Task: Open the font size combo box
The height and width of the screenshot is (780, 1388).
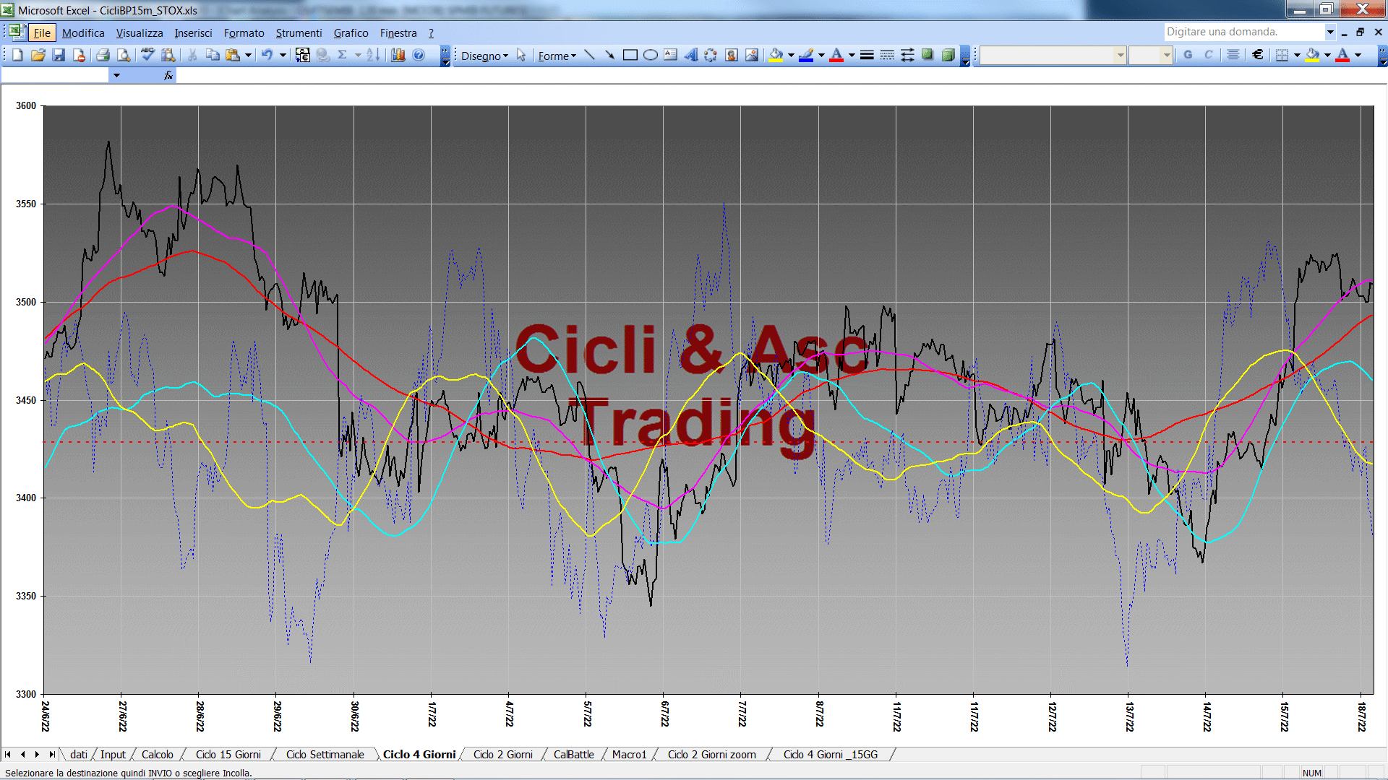Action: tap(1150, 55)
